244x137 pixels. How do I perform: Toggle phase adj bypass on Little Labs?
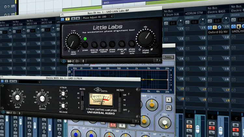point(103,44)
